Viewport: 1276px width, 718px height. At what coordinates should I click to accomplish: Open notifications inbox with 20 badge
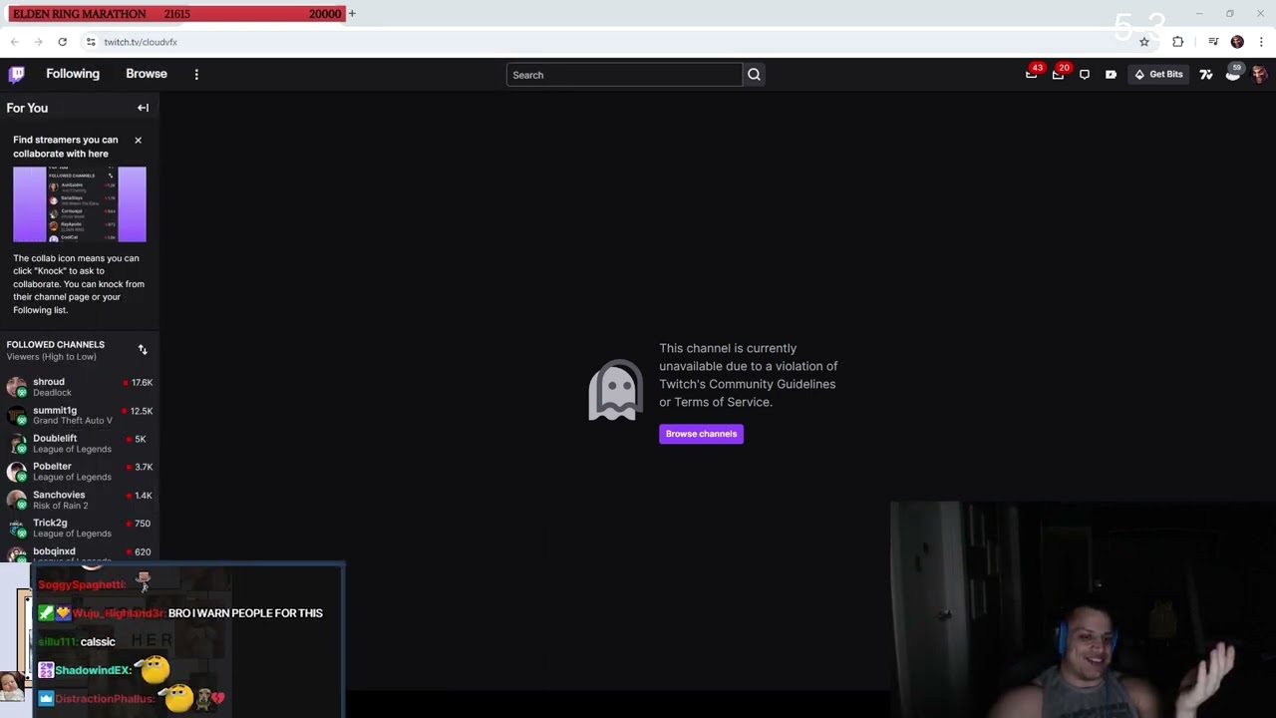click(1059, 74)
